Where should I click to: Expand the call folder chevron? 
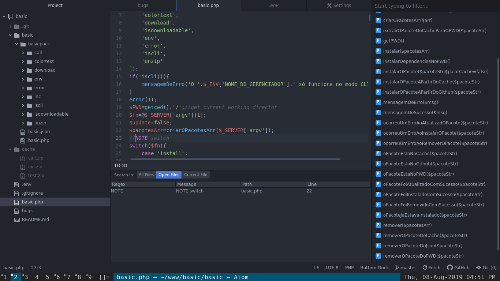(x=23, y=53)
